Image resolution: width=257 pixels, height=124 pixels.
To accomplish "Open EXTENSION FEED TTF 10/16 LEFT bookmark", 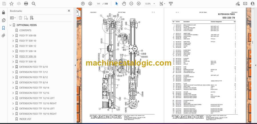I will 37,109.
